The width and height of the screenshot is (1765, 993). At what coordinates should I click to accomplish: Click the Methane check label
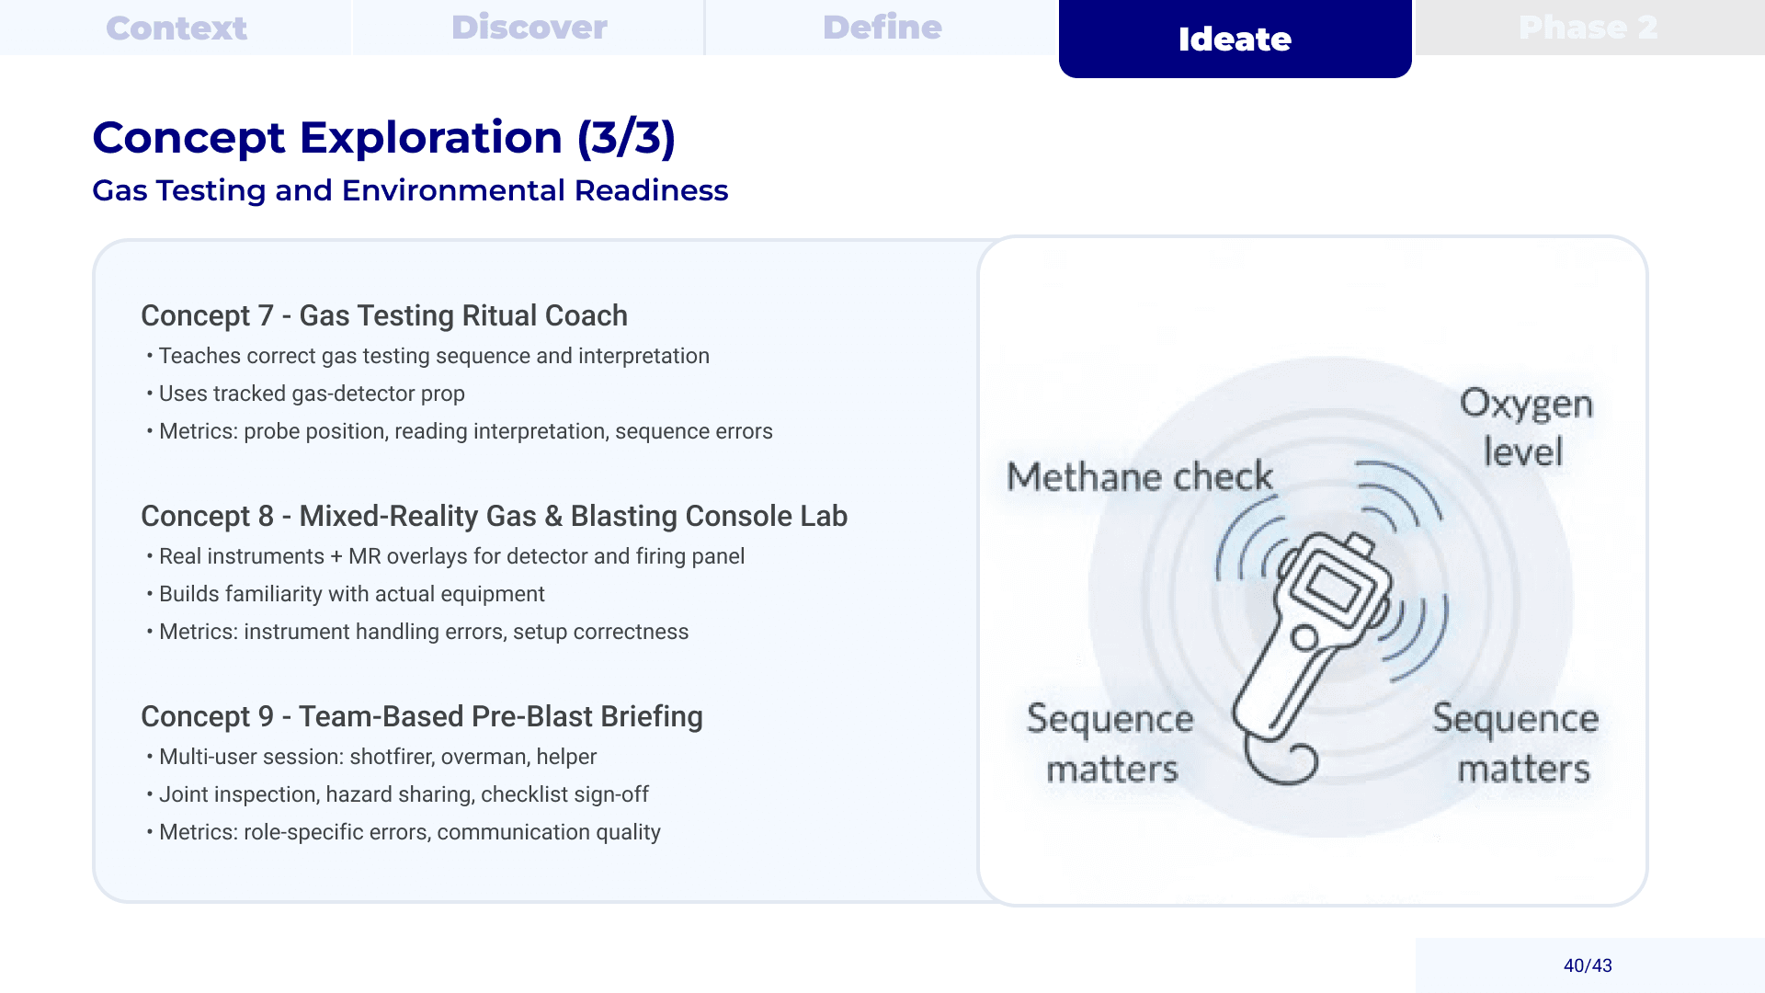coord(1139,476)
